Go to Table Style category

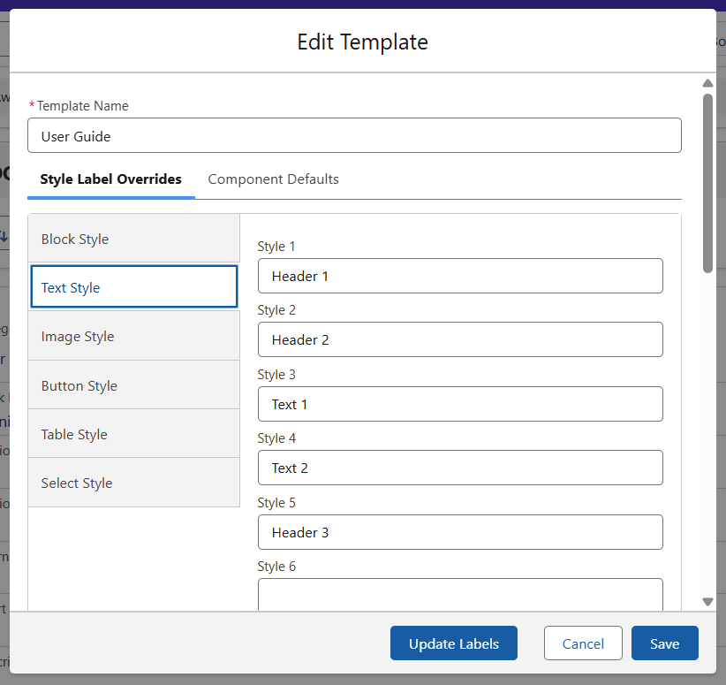(133, 434)
